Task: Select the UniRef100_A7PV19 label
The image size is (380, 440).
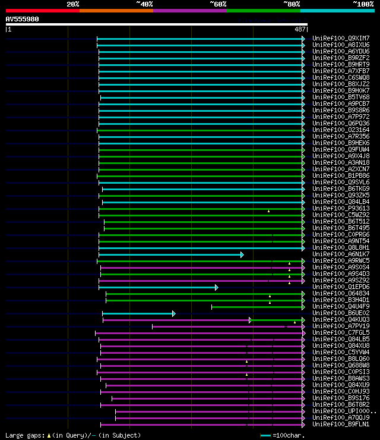Action: (x=341, y=326)
